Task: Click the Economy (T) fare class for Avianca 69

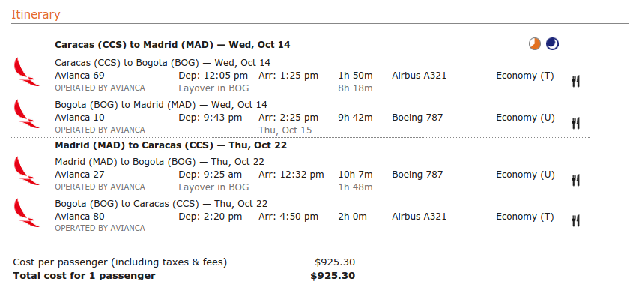Action: pyautogui.click(x=525, y=76)
